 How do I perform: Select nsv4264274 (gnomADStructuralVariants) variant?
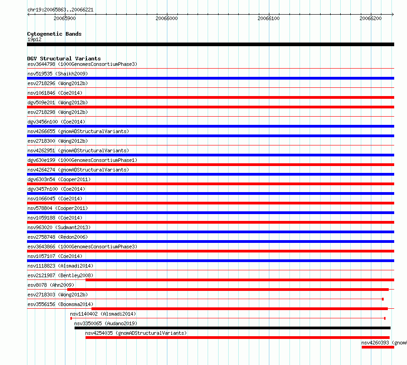[x=78, y=170]
